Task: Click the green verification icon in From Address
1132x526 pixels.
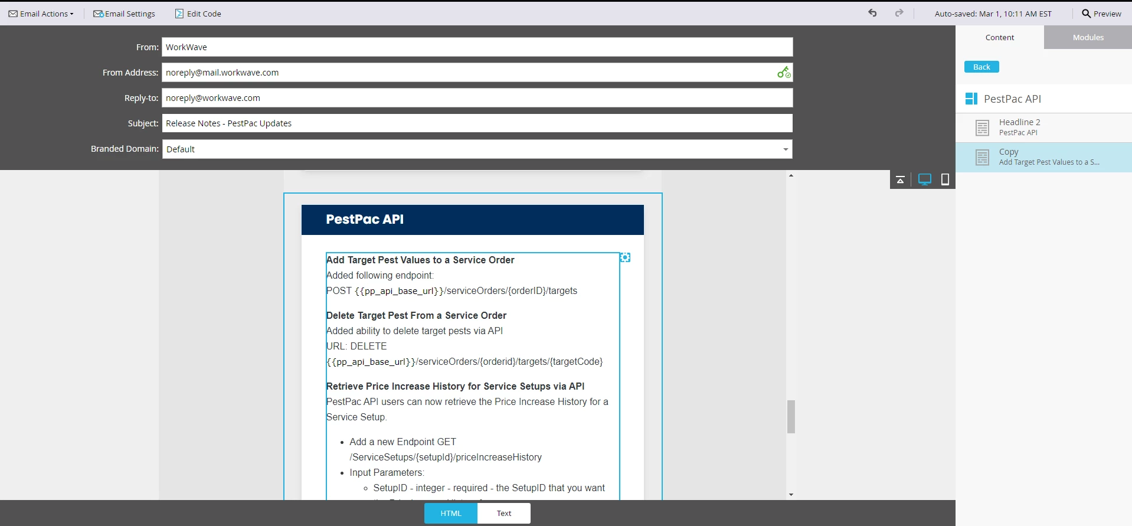Action: click(783, 73)
